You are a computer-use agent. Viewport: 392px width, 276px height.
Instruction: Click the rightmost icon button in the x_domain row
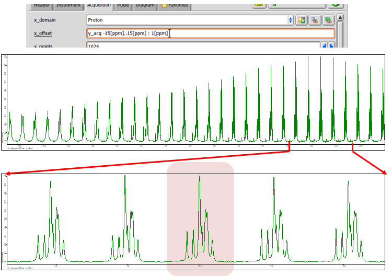click(328, 20)
